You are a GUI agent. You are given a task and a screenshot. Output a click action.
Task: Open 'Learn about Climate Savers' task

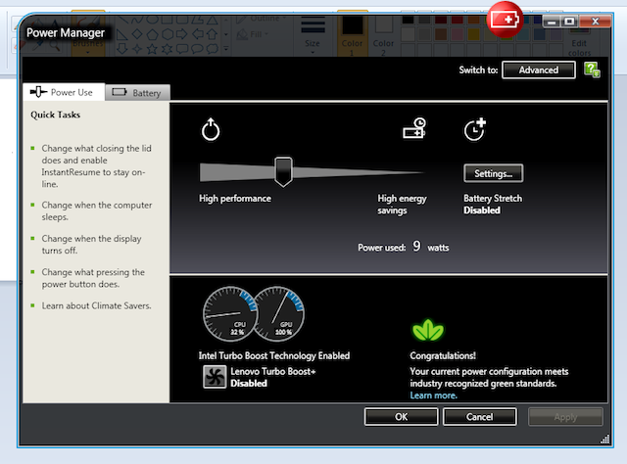[96, 305]
